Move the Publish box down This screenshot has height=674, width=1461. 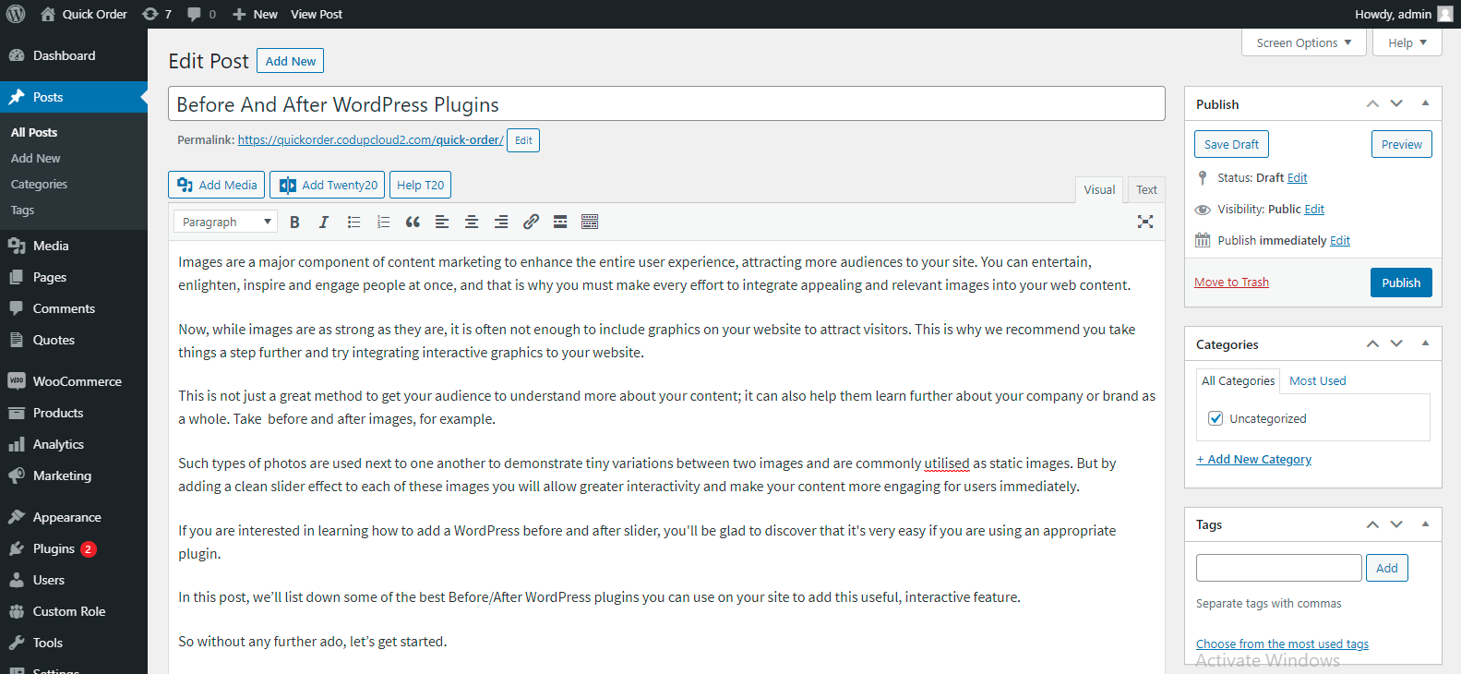1396,103
